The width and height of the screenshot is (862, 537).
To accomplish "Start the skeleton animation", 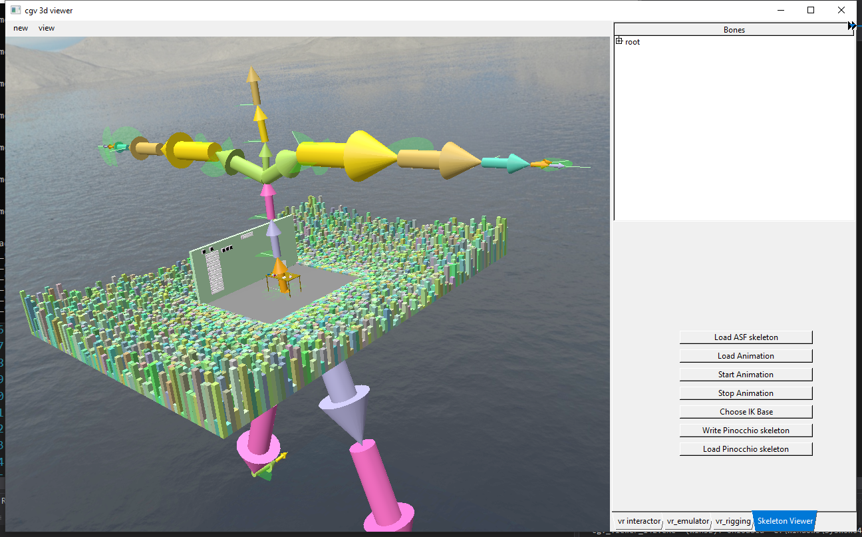I will (746, 375).
